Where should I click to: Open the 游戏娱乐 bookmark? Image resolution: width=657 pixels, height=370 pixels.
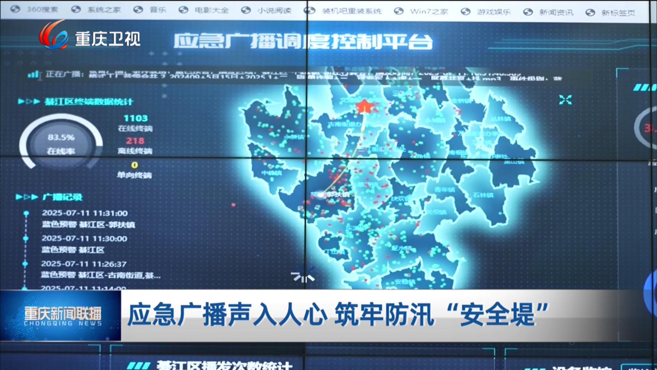(493, 12)
